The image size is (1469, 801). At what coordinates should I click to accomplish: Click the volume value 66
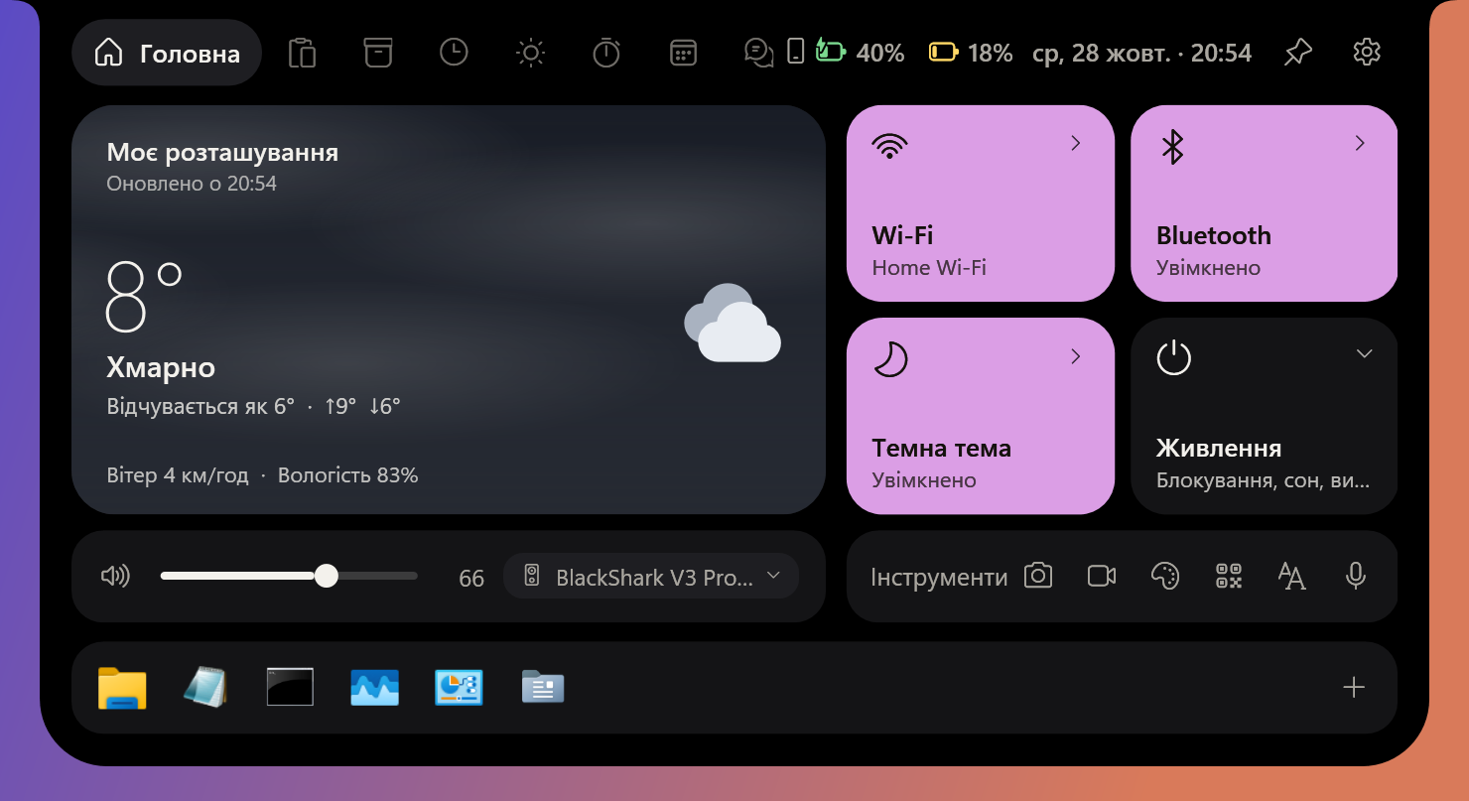point(471,578)
